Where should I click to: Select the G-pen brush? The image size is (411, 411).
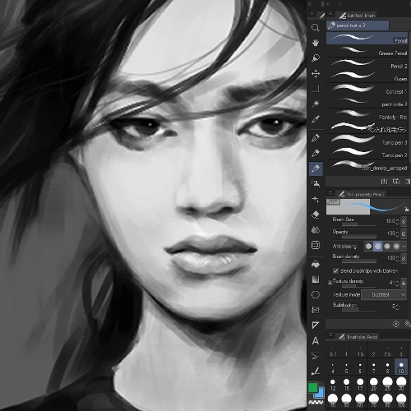pyautogui.click(x=367, y=76)
